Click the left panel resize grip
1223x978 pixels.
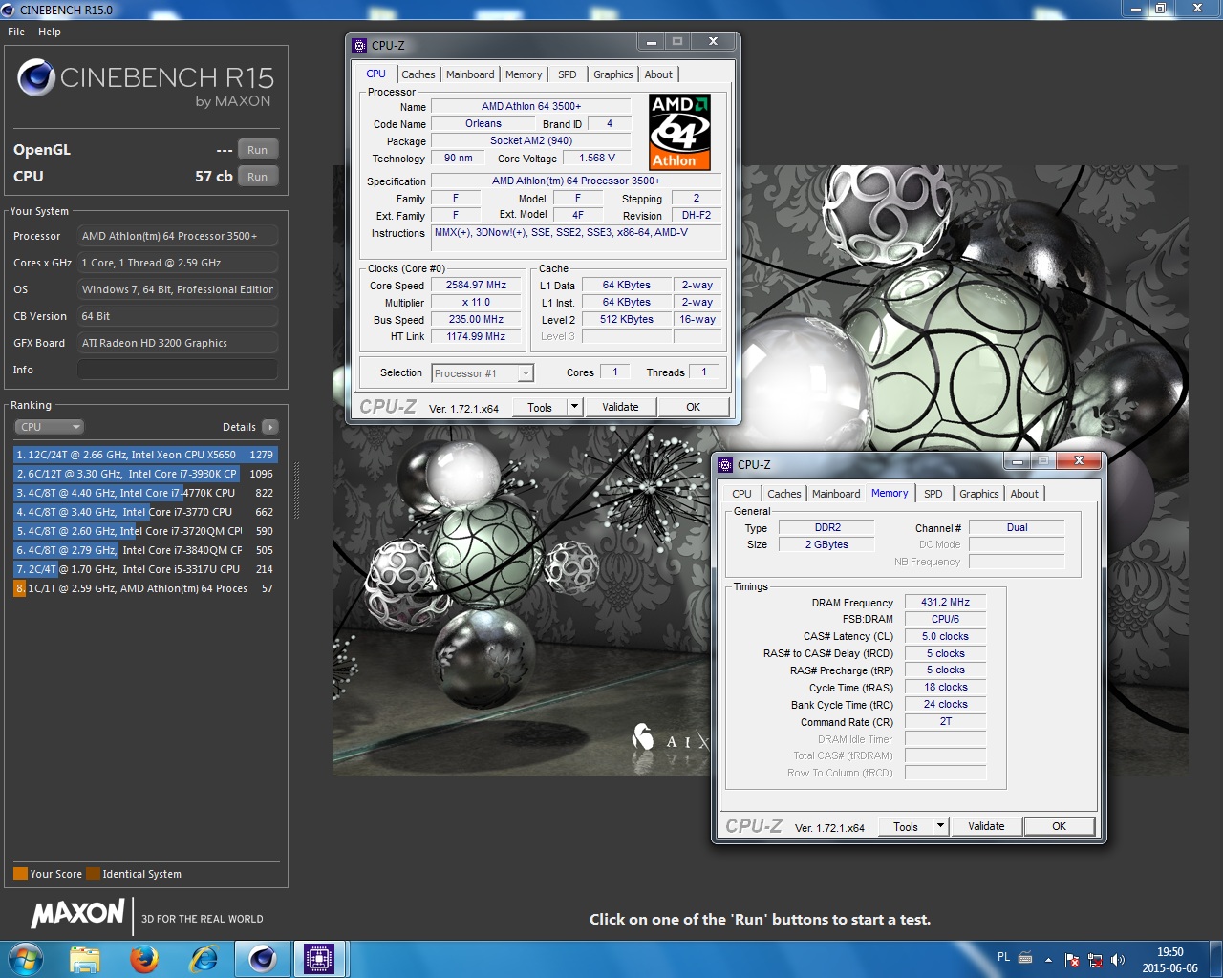(x=296, y=492)
